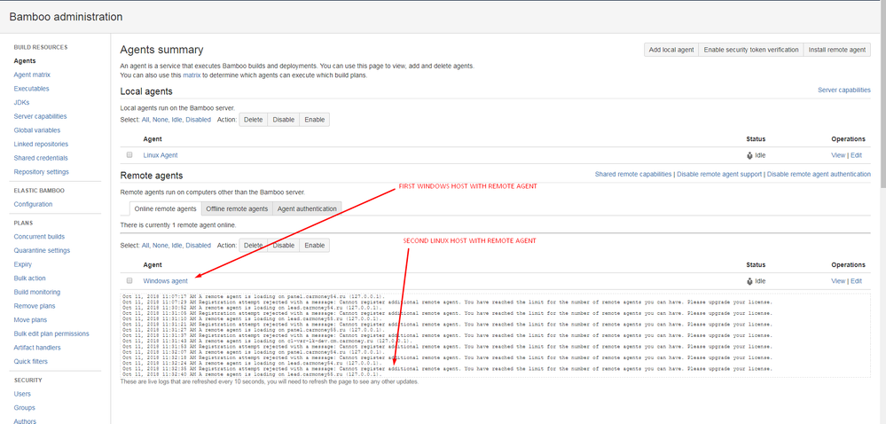
Task: Select None in Local agents selection
Action: pyautogui.click(x=160, y=120)
